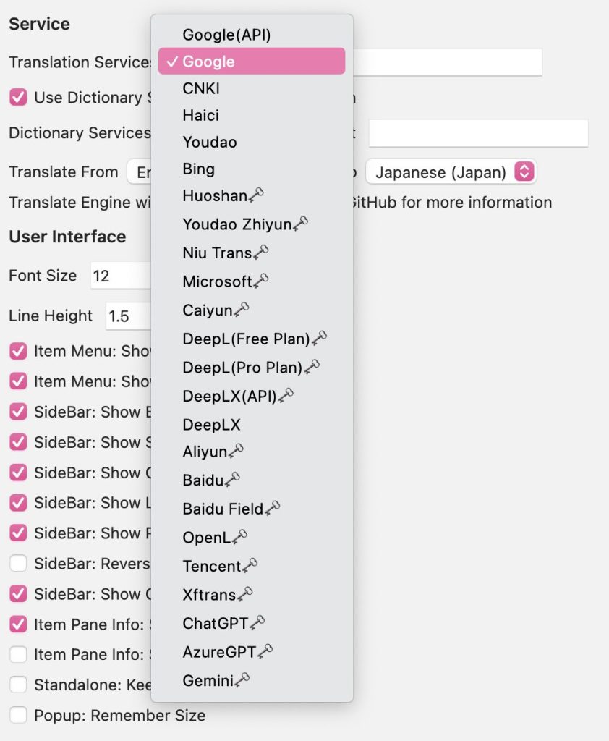Pick DeepLX from the dropdown list
The width and height of the screenshot is (609, 741).
(211, 425)
